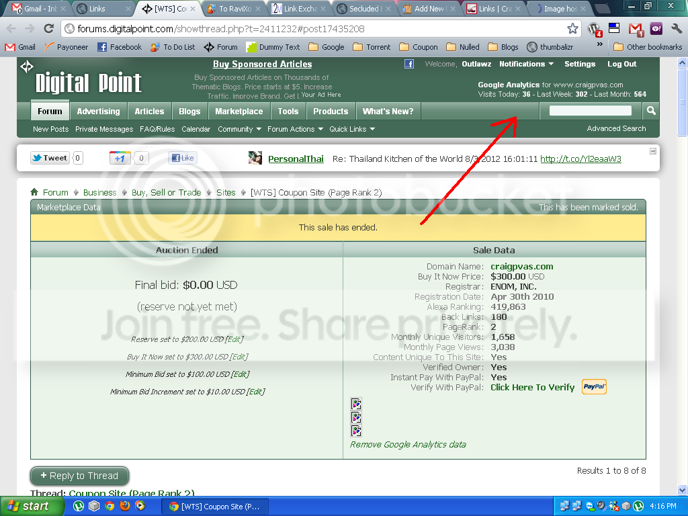Screen dimensions: 688x516
Task: Open the Marketplace navigation tab
Action: tap(239, 112)
